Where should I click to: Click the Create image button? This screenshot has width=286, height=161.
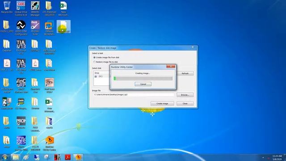pos(162,103)
